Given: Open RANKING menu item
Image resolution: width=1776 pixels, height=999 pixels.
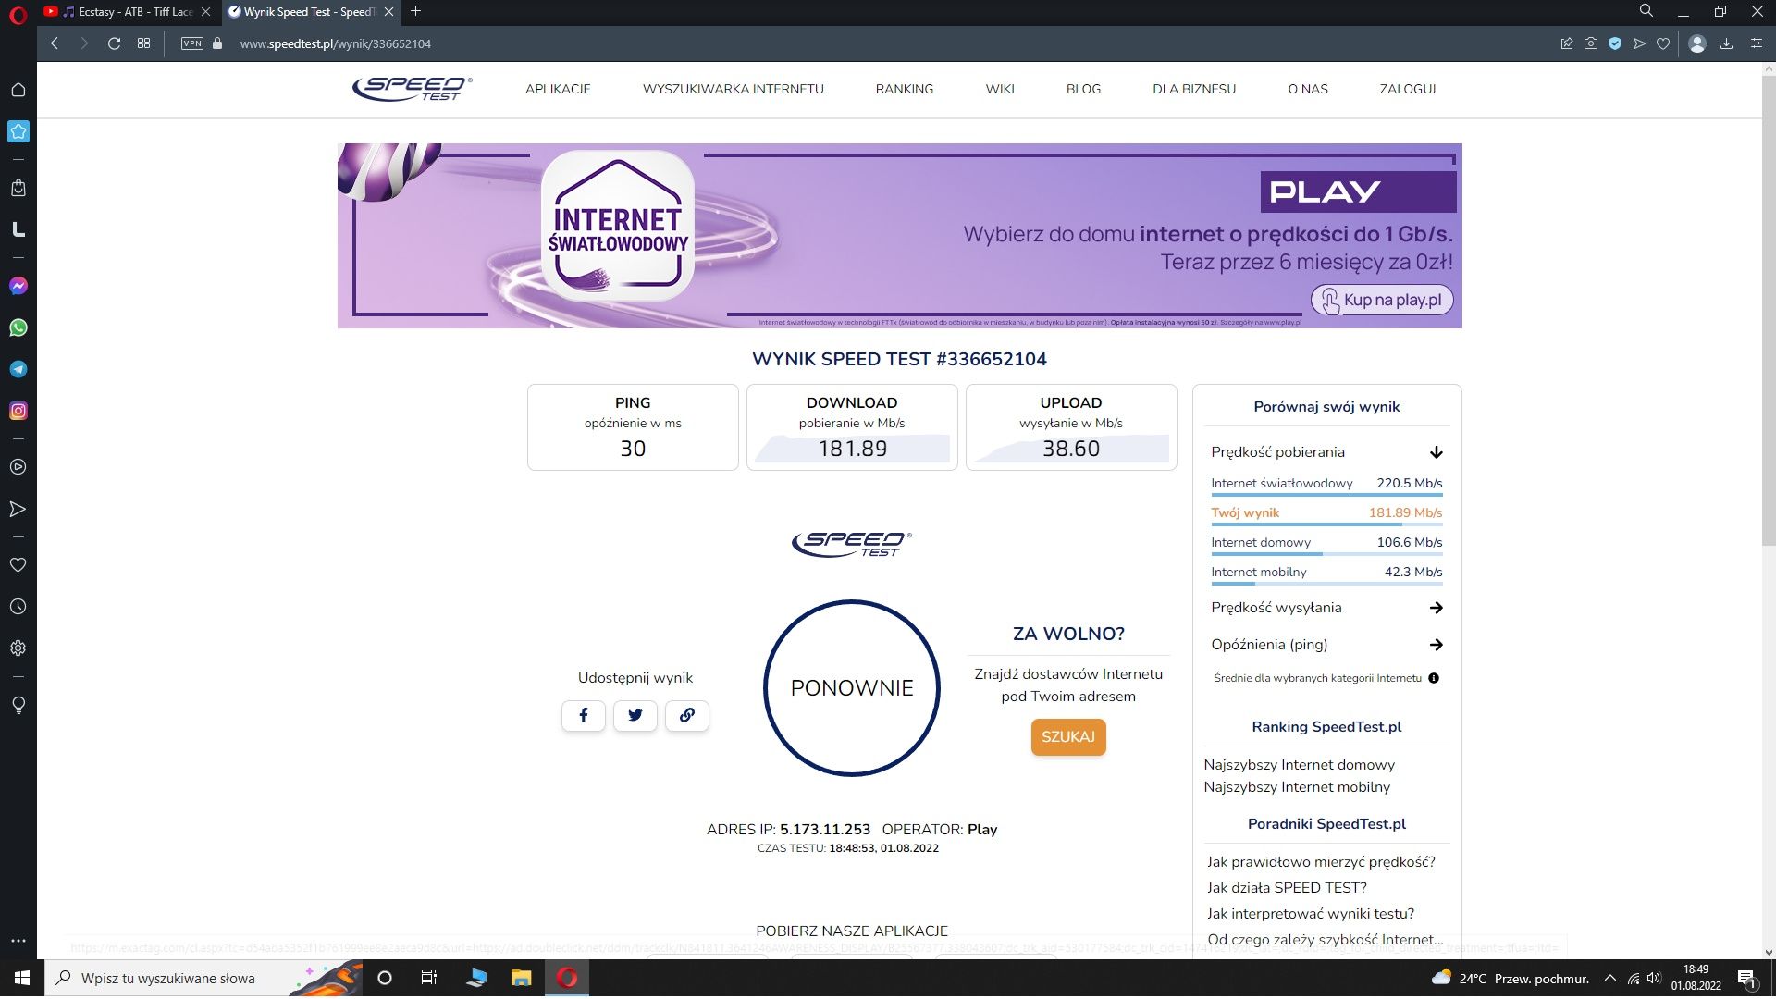Looking at the screenshot, I should click(x=905, y=89).
